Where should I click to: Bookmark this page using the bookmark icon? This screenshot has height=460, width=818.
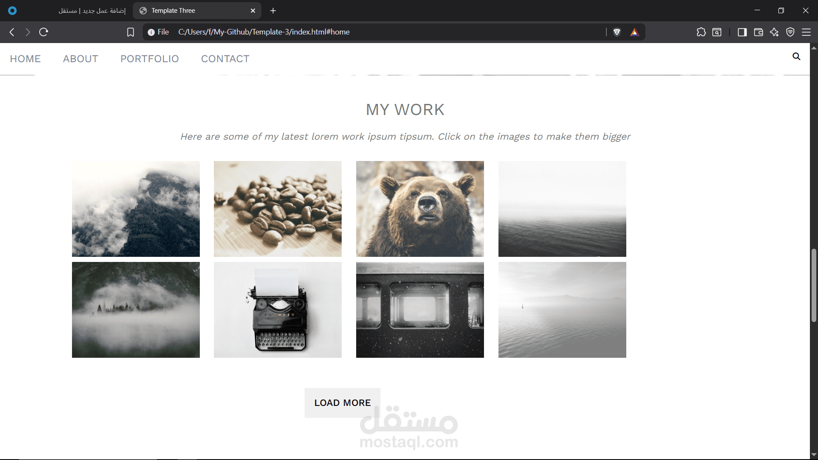point(130,32)
